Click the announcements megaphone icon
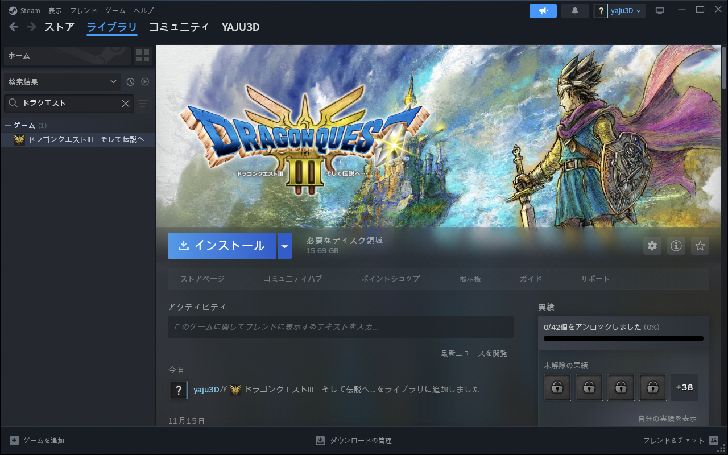Viewport: 728px width, 455px height. (x=543, y=11)
